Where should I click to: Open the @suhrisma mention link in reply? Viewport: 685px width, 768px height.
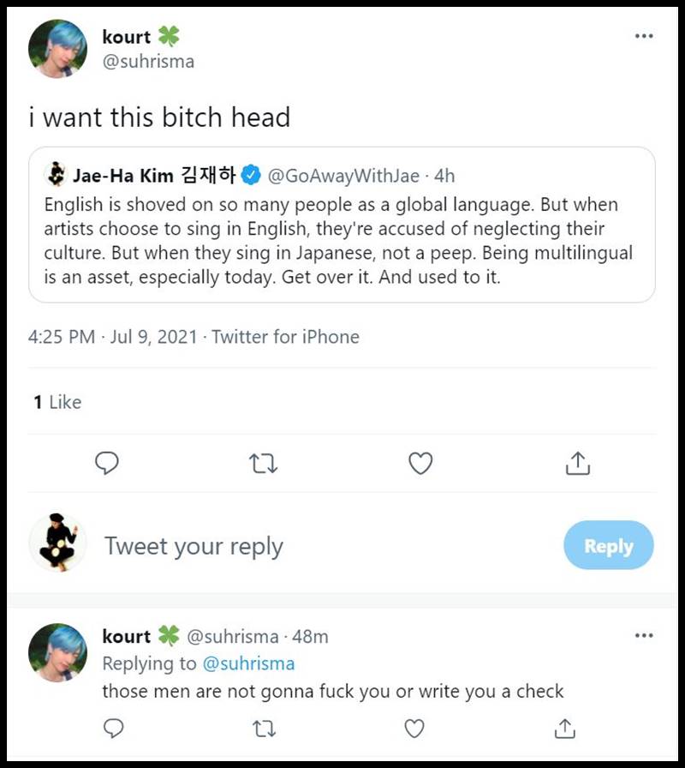pos(248,663)
